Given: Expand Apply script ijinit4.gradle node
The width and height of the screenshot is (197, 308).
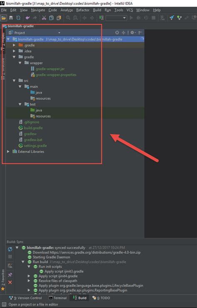Looking at the screenshot, I should tap(29, 276).
